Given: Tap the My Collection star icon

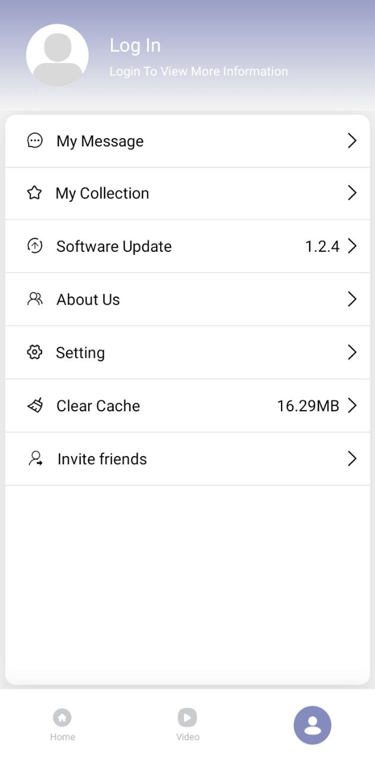Looking at the screenshot, I should click(x=35, y=193).
